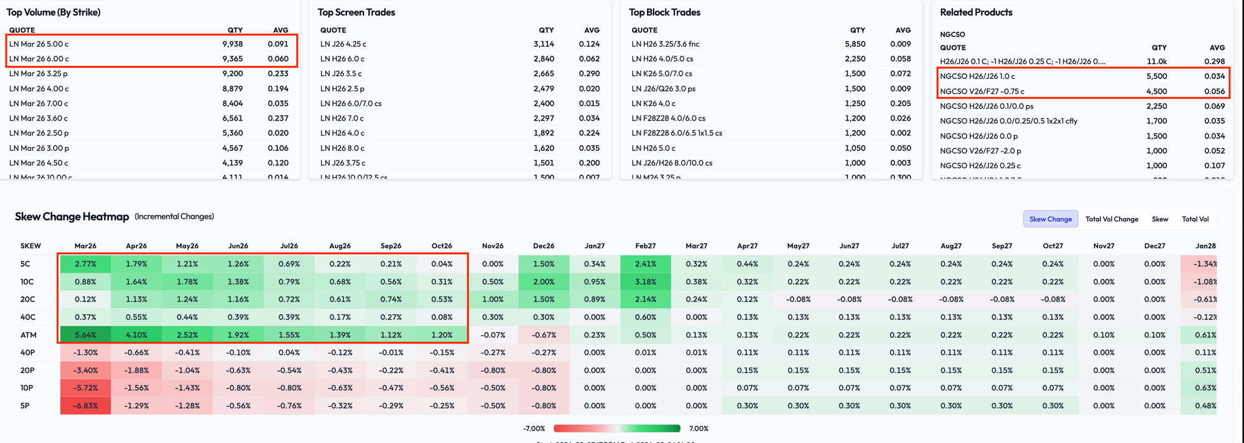Show the Total Vol tab
The width and height of the screenshot is (1244, 443).
[x=1195, y=219]
